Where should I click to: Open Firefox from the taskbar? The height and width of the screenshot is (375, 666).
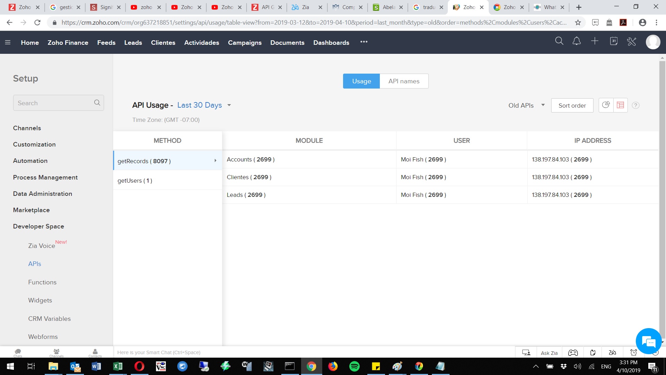[333, 366]
